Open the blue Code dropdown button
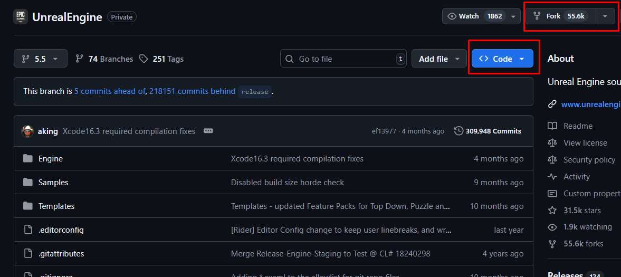Image resolution: width=621 pixels, height=277 pixels. 502,59
